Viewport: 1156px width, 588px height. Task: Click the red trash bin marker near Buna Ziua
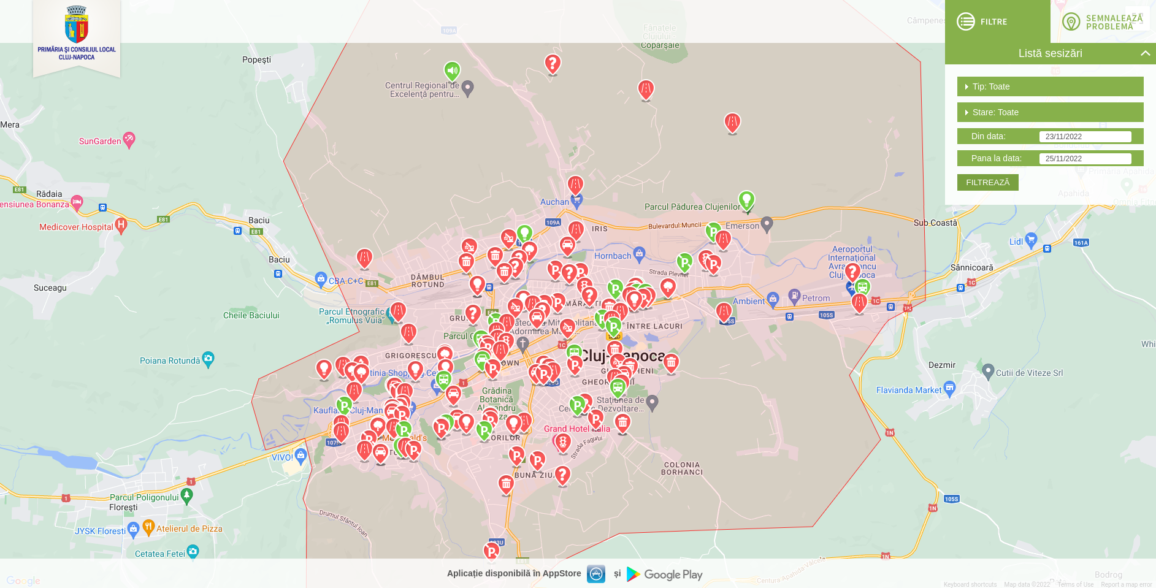pyautogui.click(x=506, y=484)
